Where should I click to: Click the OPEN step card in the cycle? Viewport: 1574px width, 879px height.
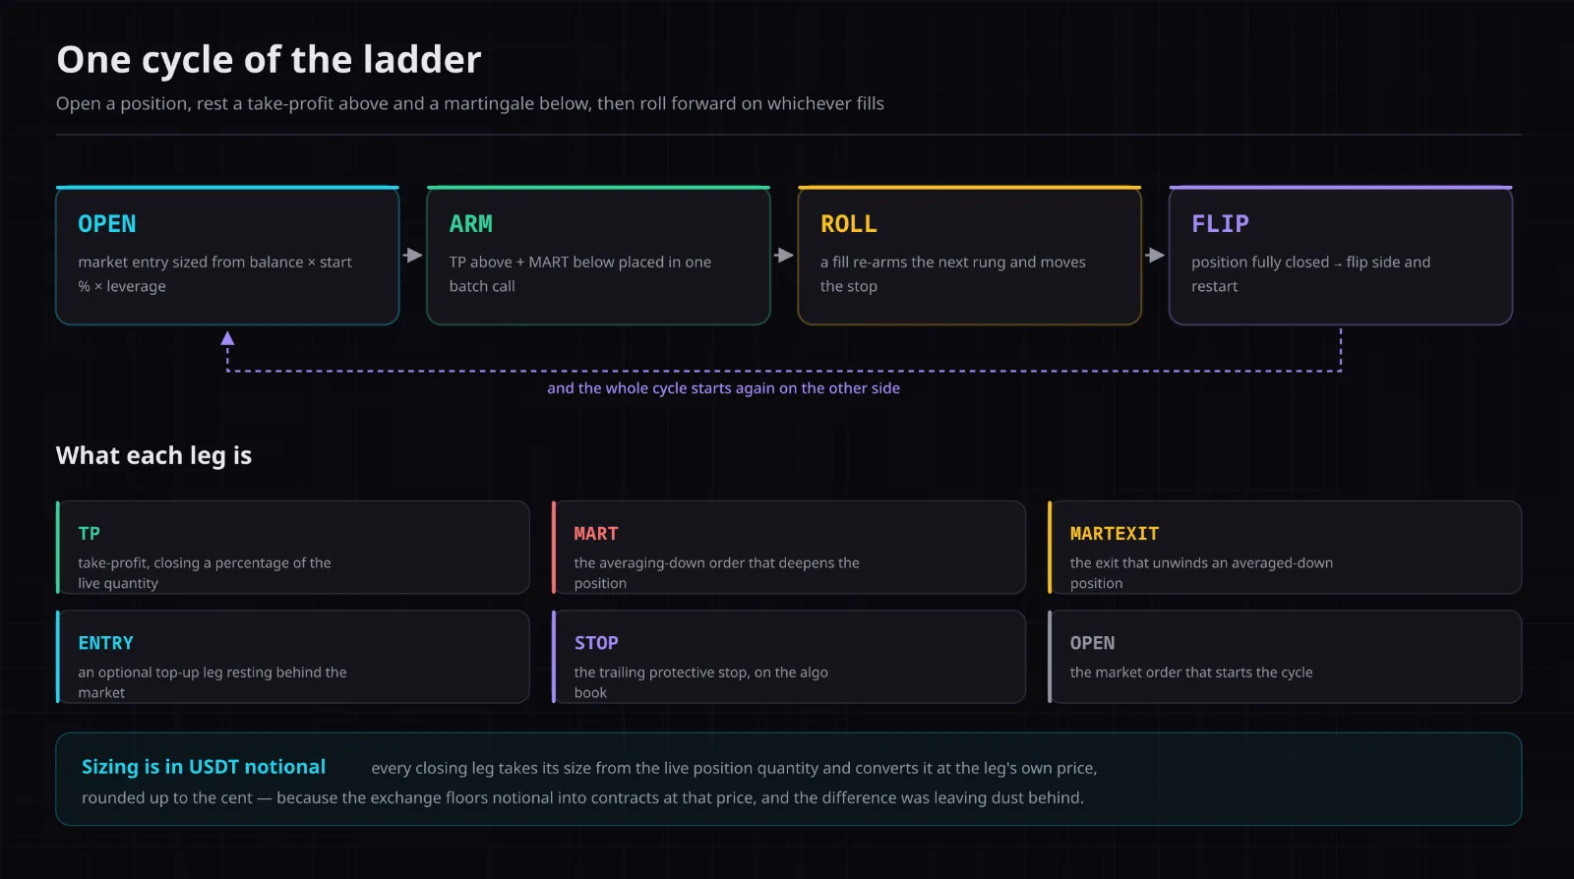click(227, 256)
